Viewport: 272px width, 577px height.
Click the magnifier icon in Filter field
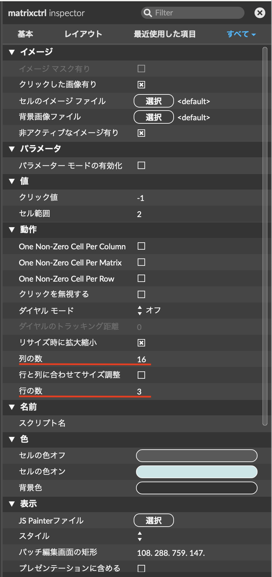click(147, 13)
